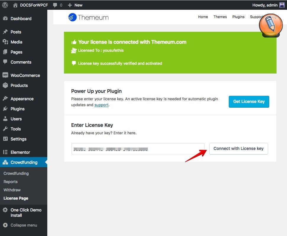This screenshot has height=236, width=287.
Task: Click the DOCSForWPCF site name
Action: 34,5
